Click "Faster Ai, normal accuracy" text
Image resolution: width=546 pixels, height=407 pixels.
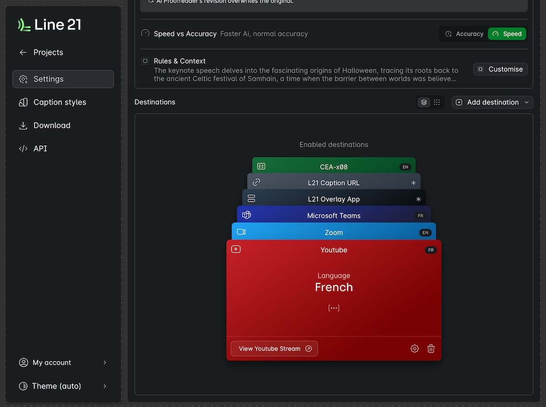(264, 34)
